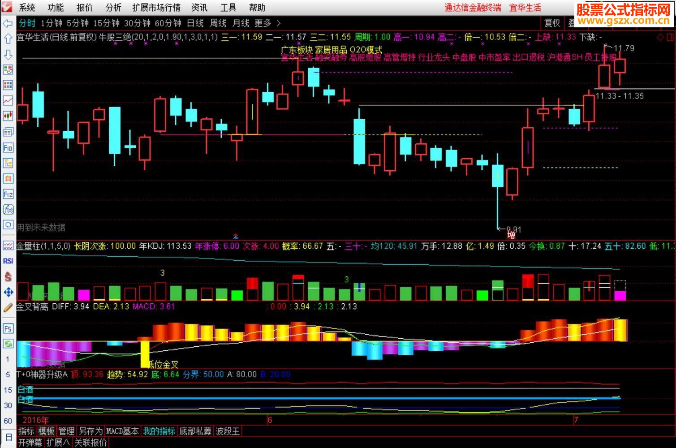Select the 1分钟 period tab
The width and height of the screenshot is (676, 448).
(x=52, y=23)
